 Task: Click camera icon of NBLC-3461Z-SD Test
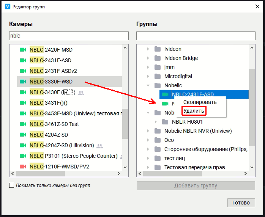(x=23, y=124)
